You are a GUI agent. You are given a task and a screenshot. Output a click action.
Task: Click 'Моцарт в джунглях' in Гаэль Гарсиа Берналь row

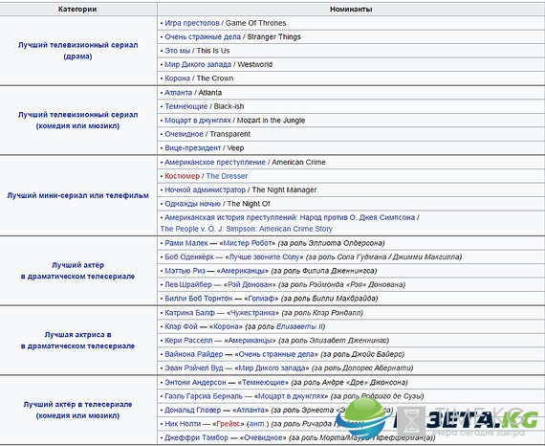293,396
